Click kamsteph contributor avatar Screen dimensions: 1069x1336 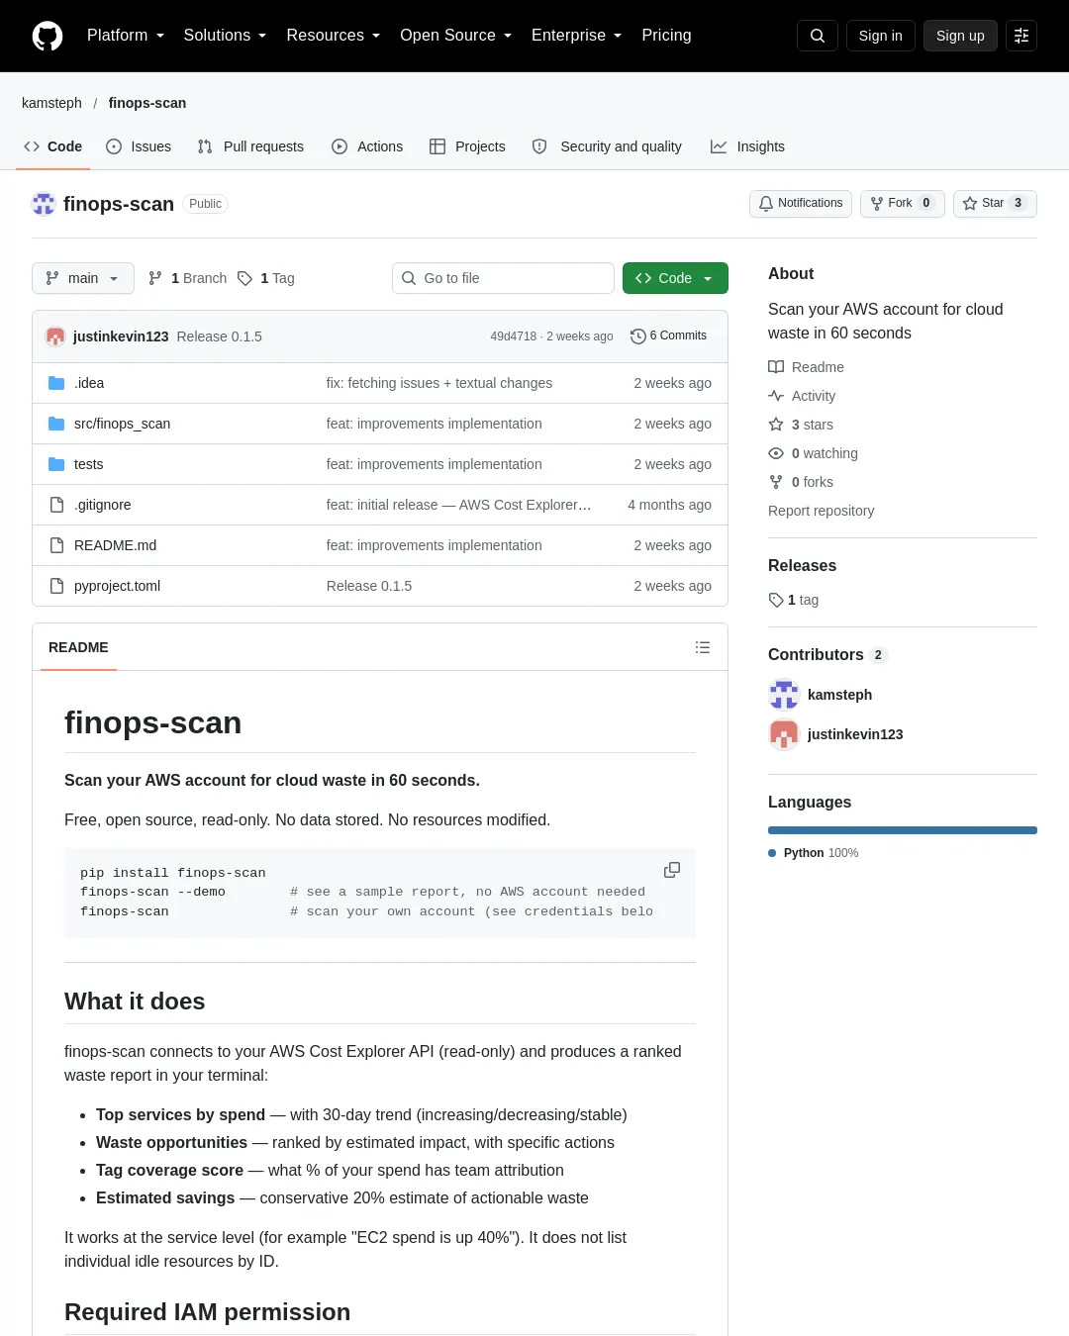coord(784,695)
